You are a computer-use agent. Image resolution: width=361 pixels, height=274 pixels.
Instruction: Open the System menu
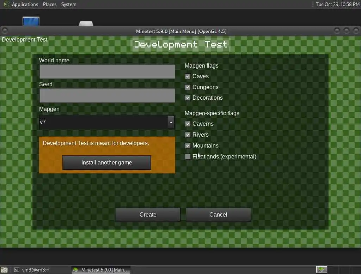click(69, 4)
